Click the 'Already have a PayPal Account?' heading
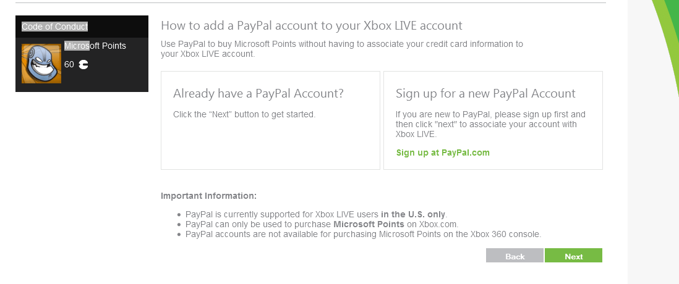This screenshot has width=679, height=284. 258,94
